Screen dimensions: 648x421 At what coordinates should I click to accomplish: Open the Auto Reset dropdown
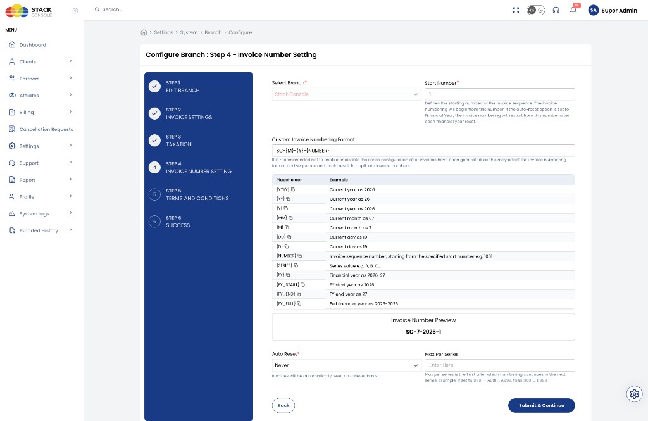click(346, 365)
